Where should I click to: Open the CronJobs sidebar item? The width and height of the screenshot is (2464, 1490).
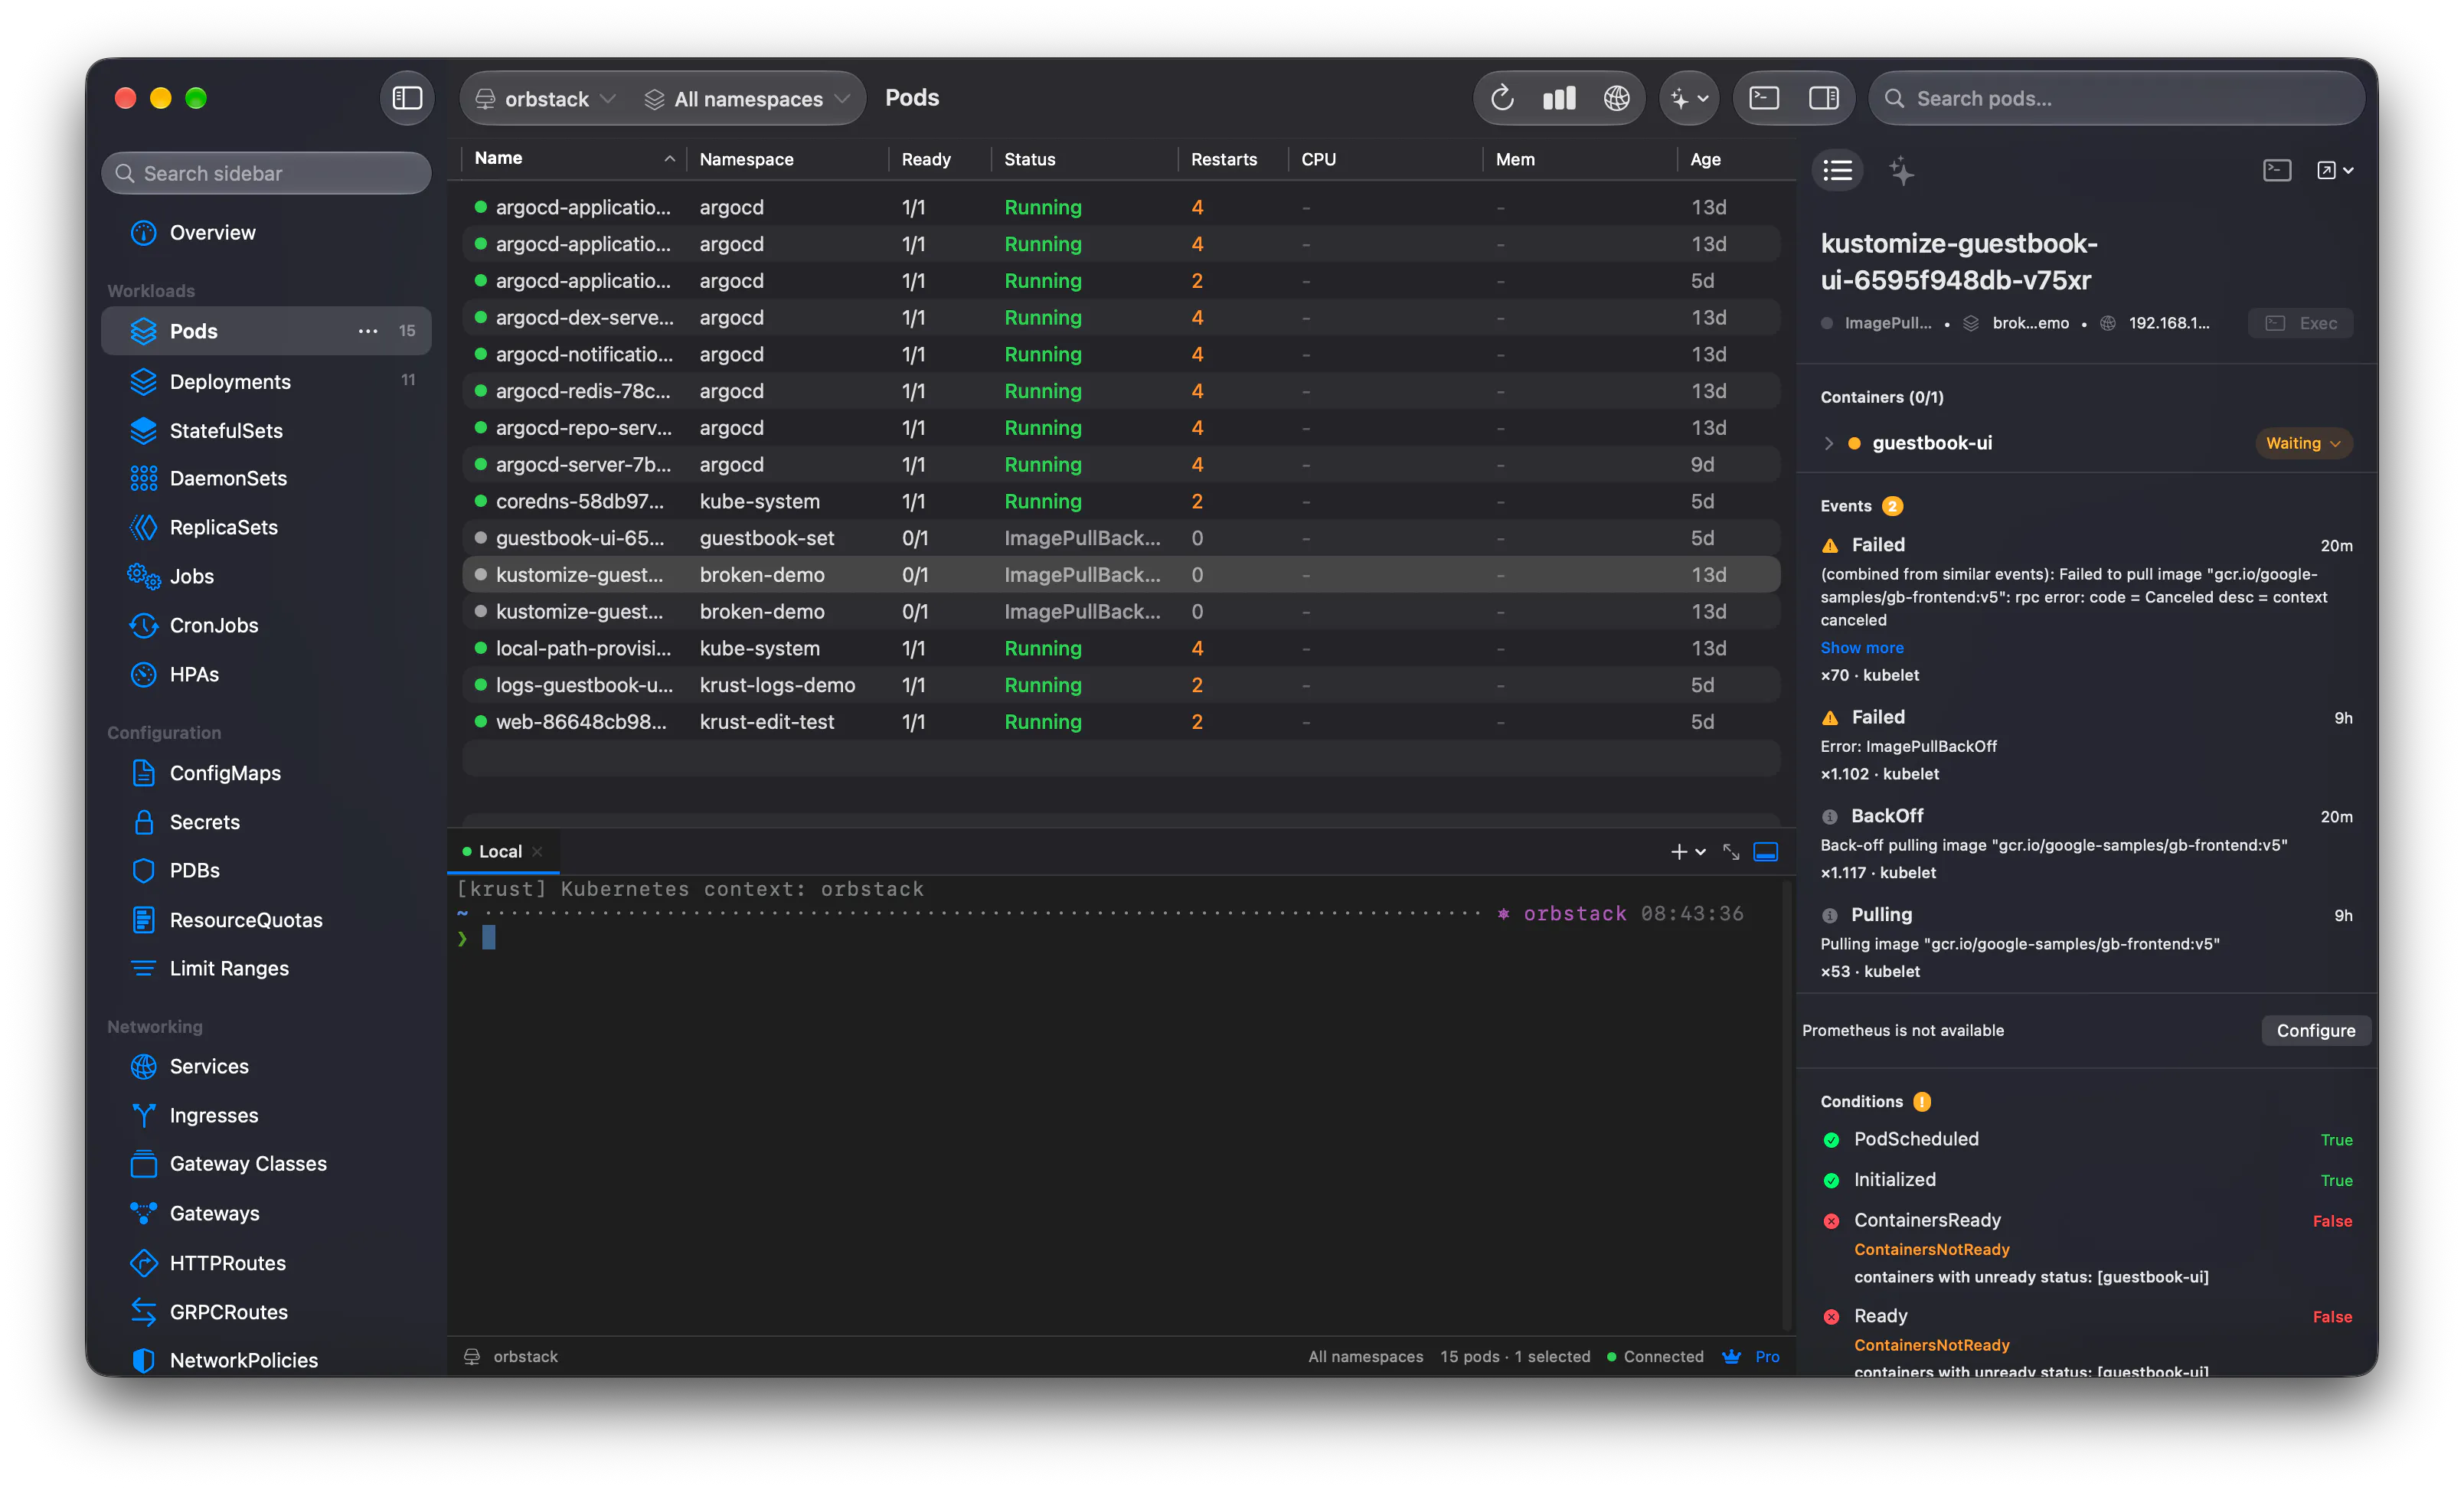point(214,625)
